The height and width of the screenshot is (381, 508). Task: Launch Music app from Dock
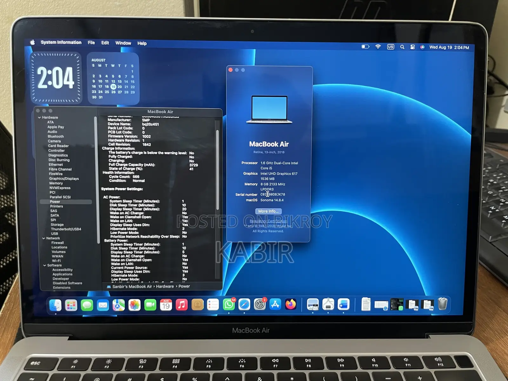(x=182, y=305)
